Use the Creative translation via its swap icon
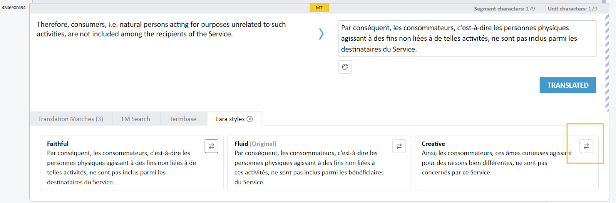616x203 pixels. click(x=586, y=146)
